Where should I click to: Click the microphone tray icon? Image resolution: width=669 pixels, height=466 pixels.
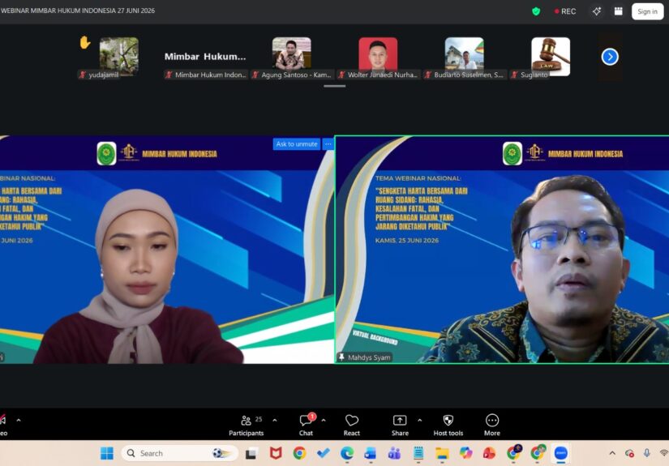tap(647, 453)
